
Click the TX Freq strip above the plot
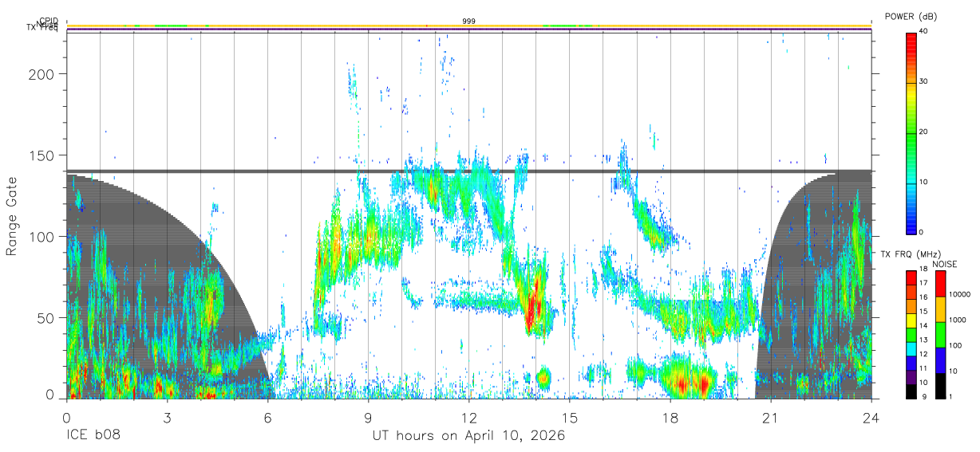pyautogui.click(x=468, y=30)
